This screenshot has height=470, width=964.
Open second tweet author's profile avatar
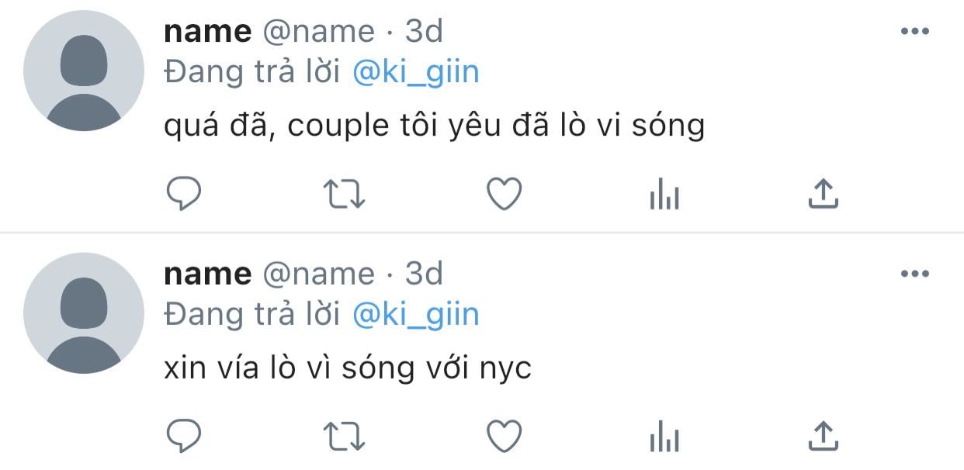84,313
